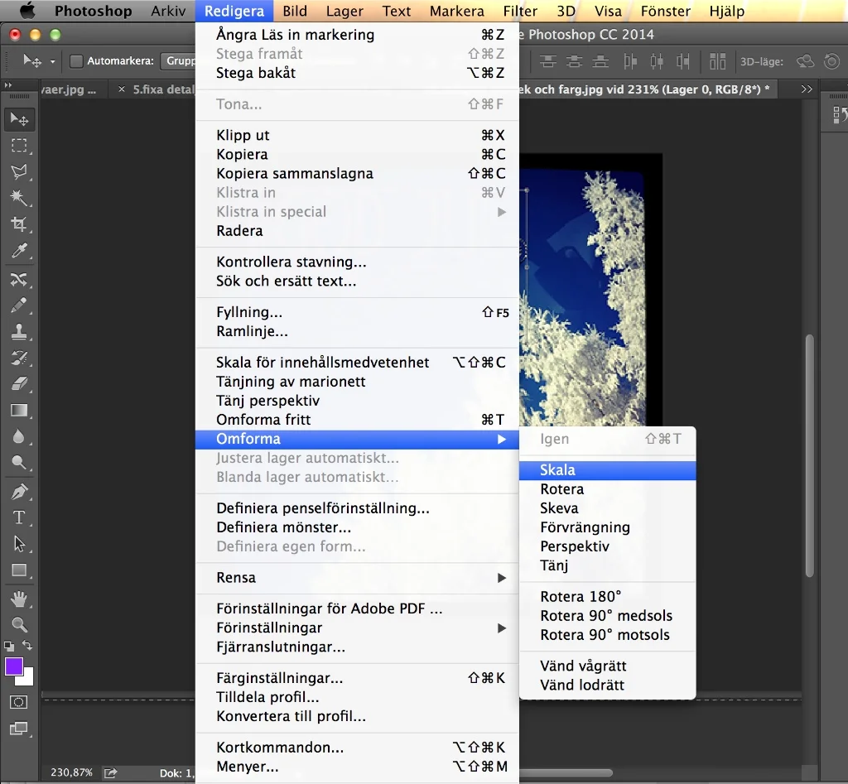Choose Rotera 90° medsols

607,616
